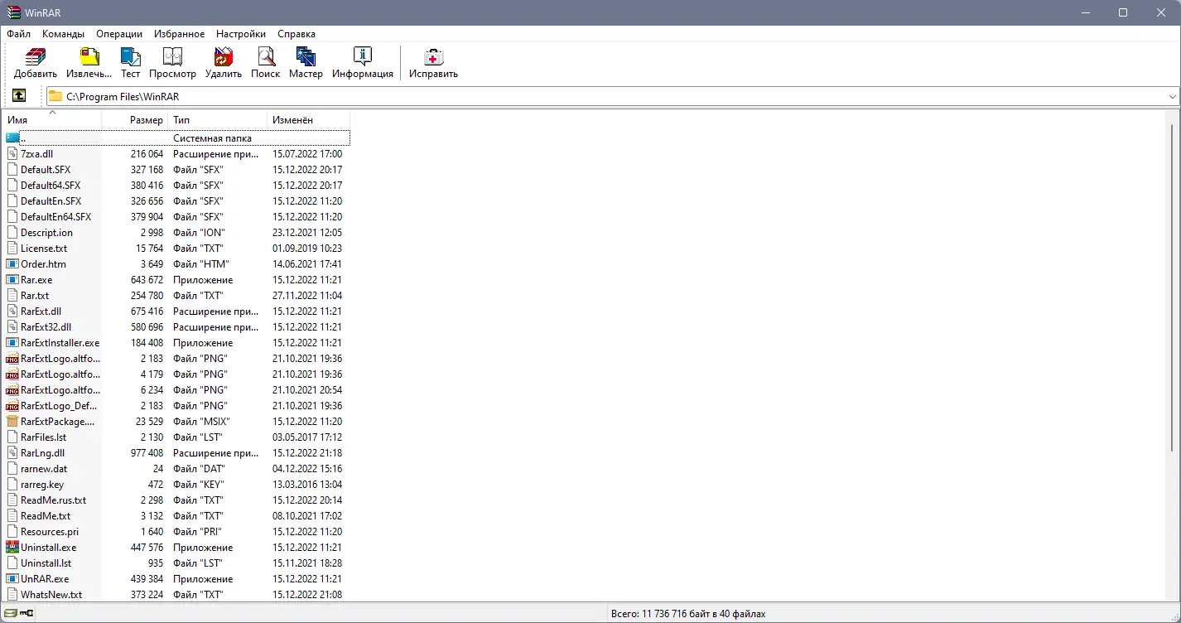Sort by the Имя column header
The image size is (1181, 623).
click(x=52, y=120)
